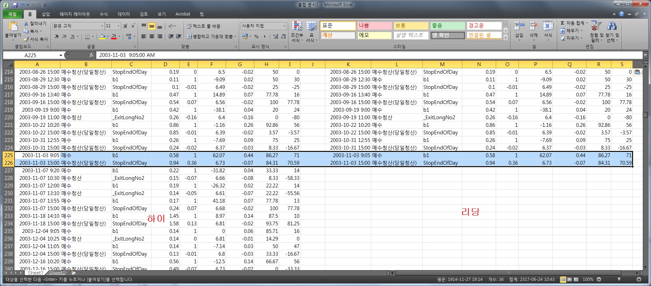Open the number format dropdown (사용자 지정)
This screenshot has height=286, width=651.
284,26
